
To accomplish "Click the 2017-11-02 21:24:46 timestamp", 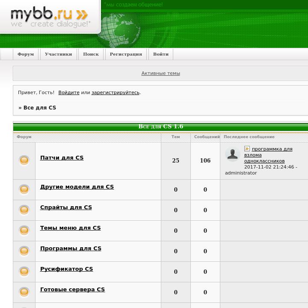I will coord(269,167).
